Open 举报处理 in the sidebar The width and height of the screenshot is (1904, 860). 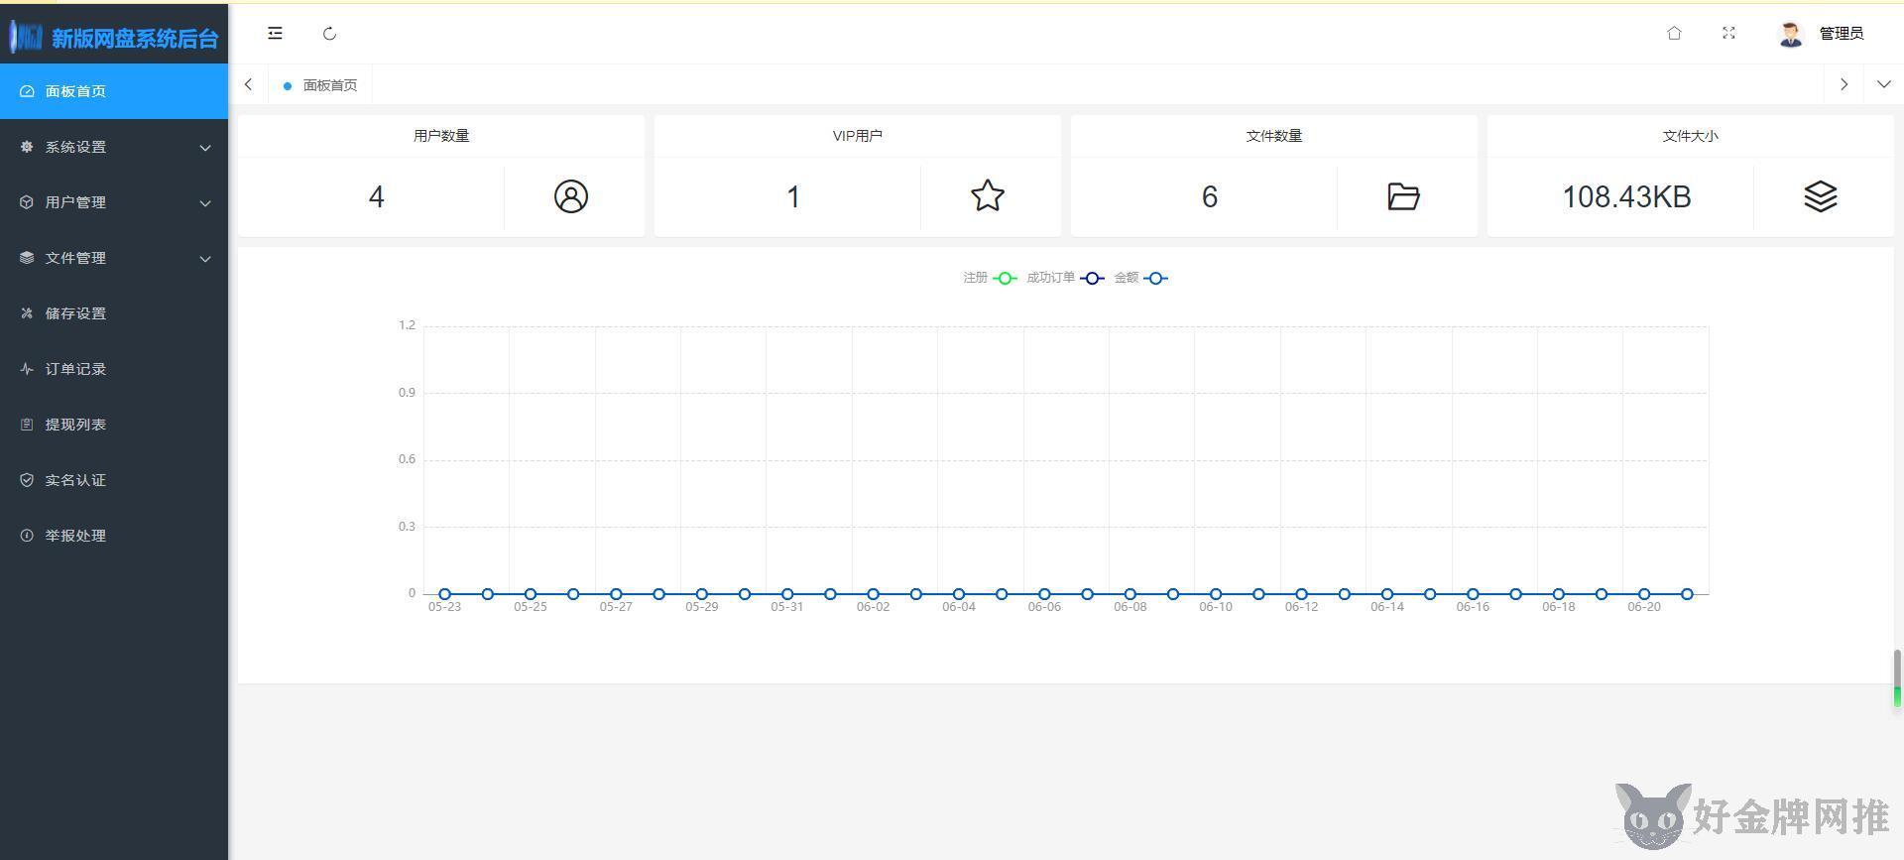114,536
